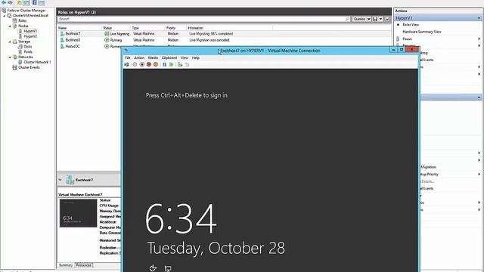Select Cluster Network 1 in tree
This screenshot has width=484, height=272.
click(37, 62)
